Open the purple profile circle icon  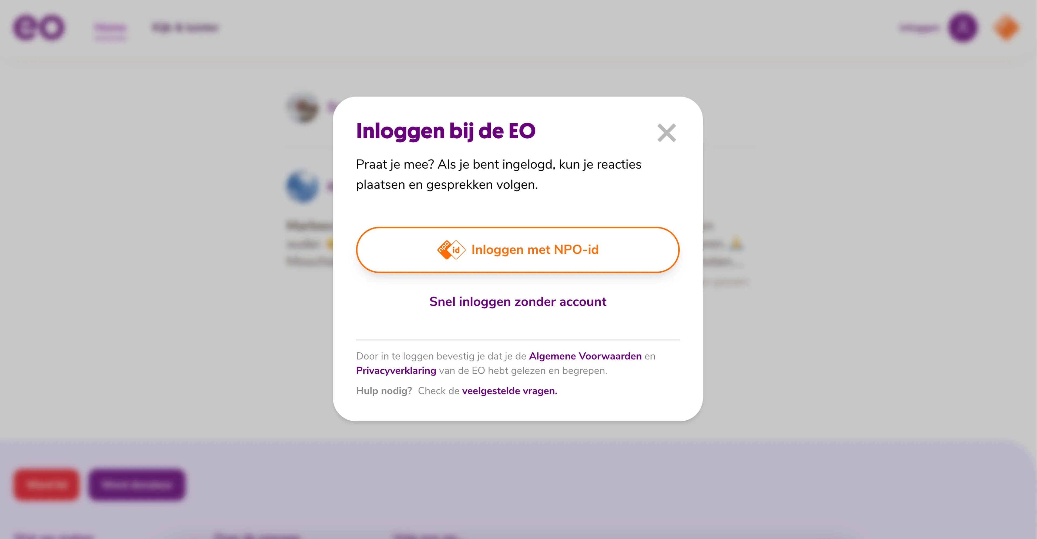click(962, 27)
